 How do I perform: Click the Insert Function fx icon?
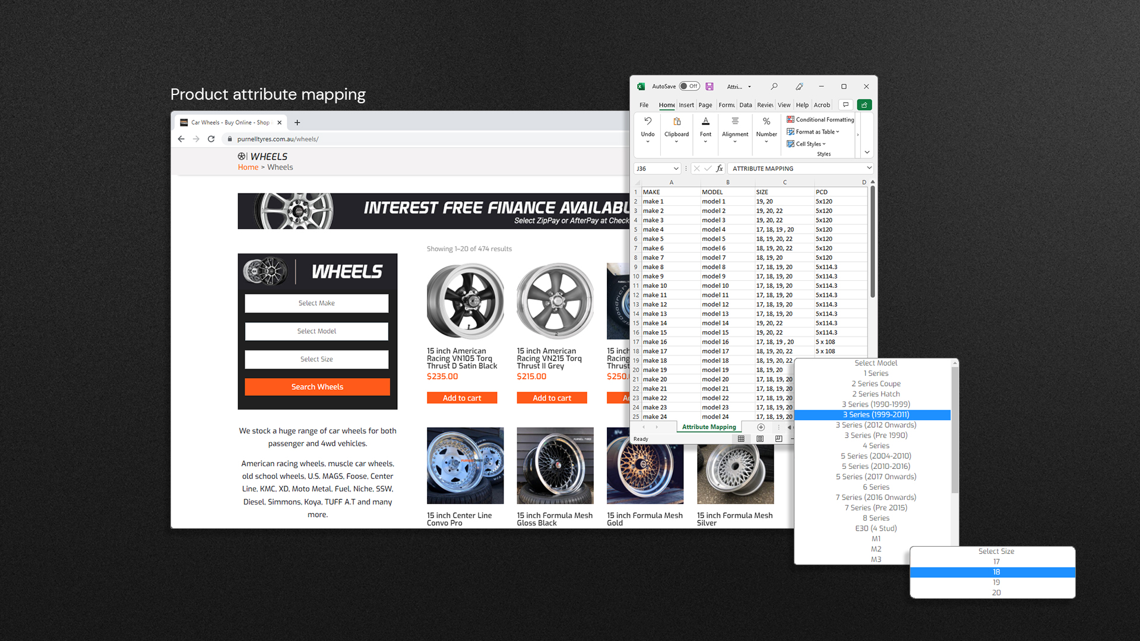pyautogui.click(x=720, y=169)
